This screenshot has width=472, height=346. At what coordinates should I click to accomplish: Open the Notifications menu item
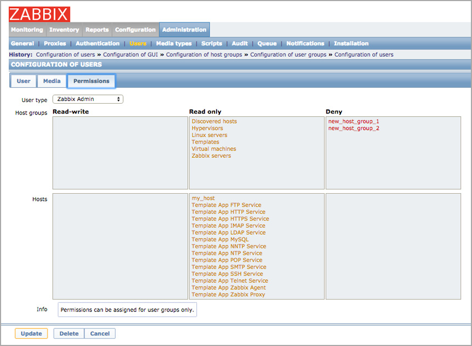point(305,43)
